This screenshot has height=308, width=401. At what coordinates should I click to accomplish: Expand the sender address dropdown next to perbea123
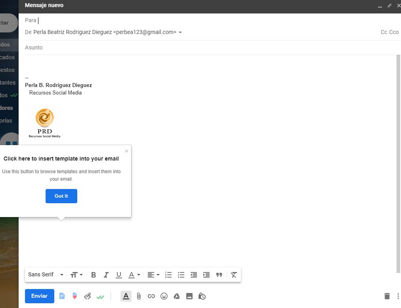(180, 32)
